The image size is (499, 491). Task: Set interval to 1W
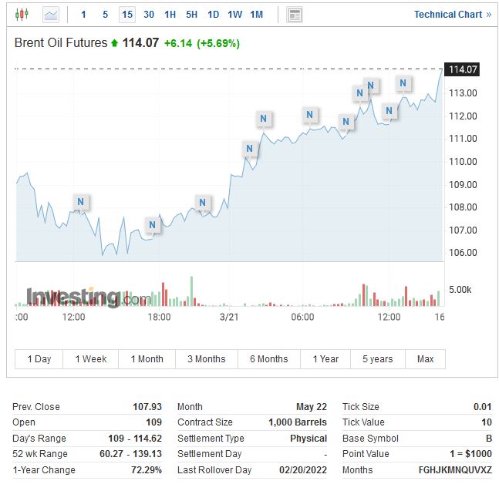235,14
